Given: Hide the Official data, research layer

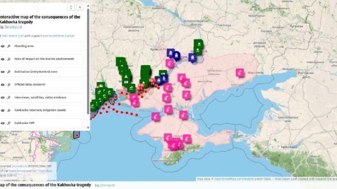Looking at the screenshot, I should [3, 85].
